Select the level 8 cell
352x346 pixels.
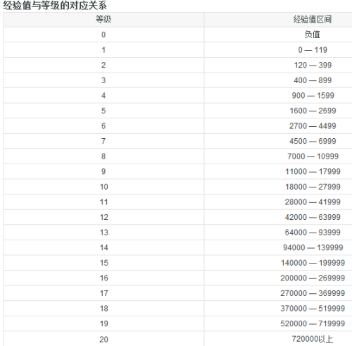(x=103, y=156)
